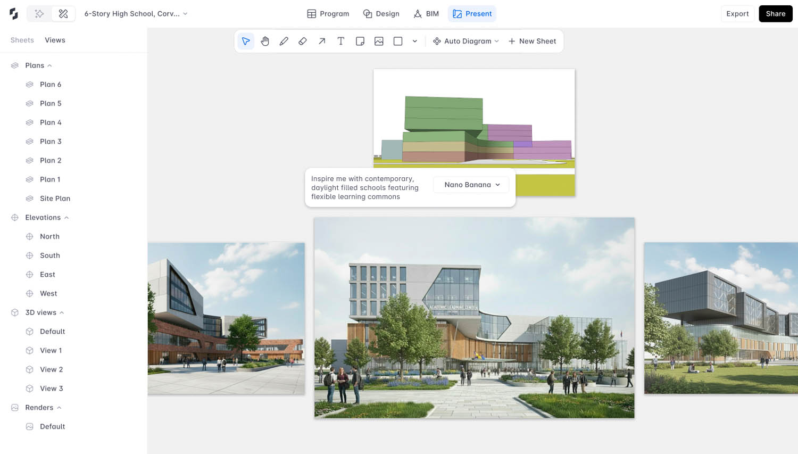Open Site Plan in the views list
798x454 pixels.
pyautogui.click(x=55, y=199)
